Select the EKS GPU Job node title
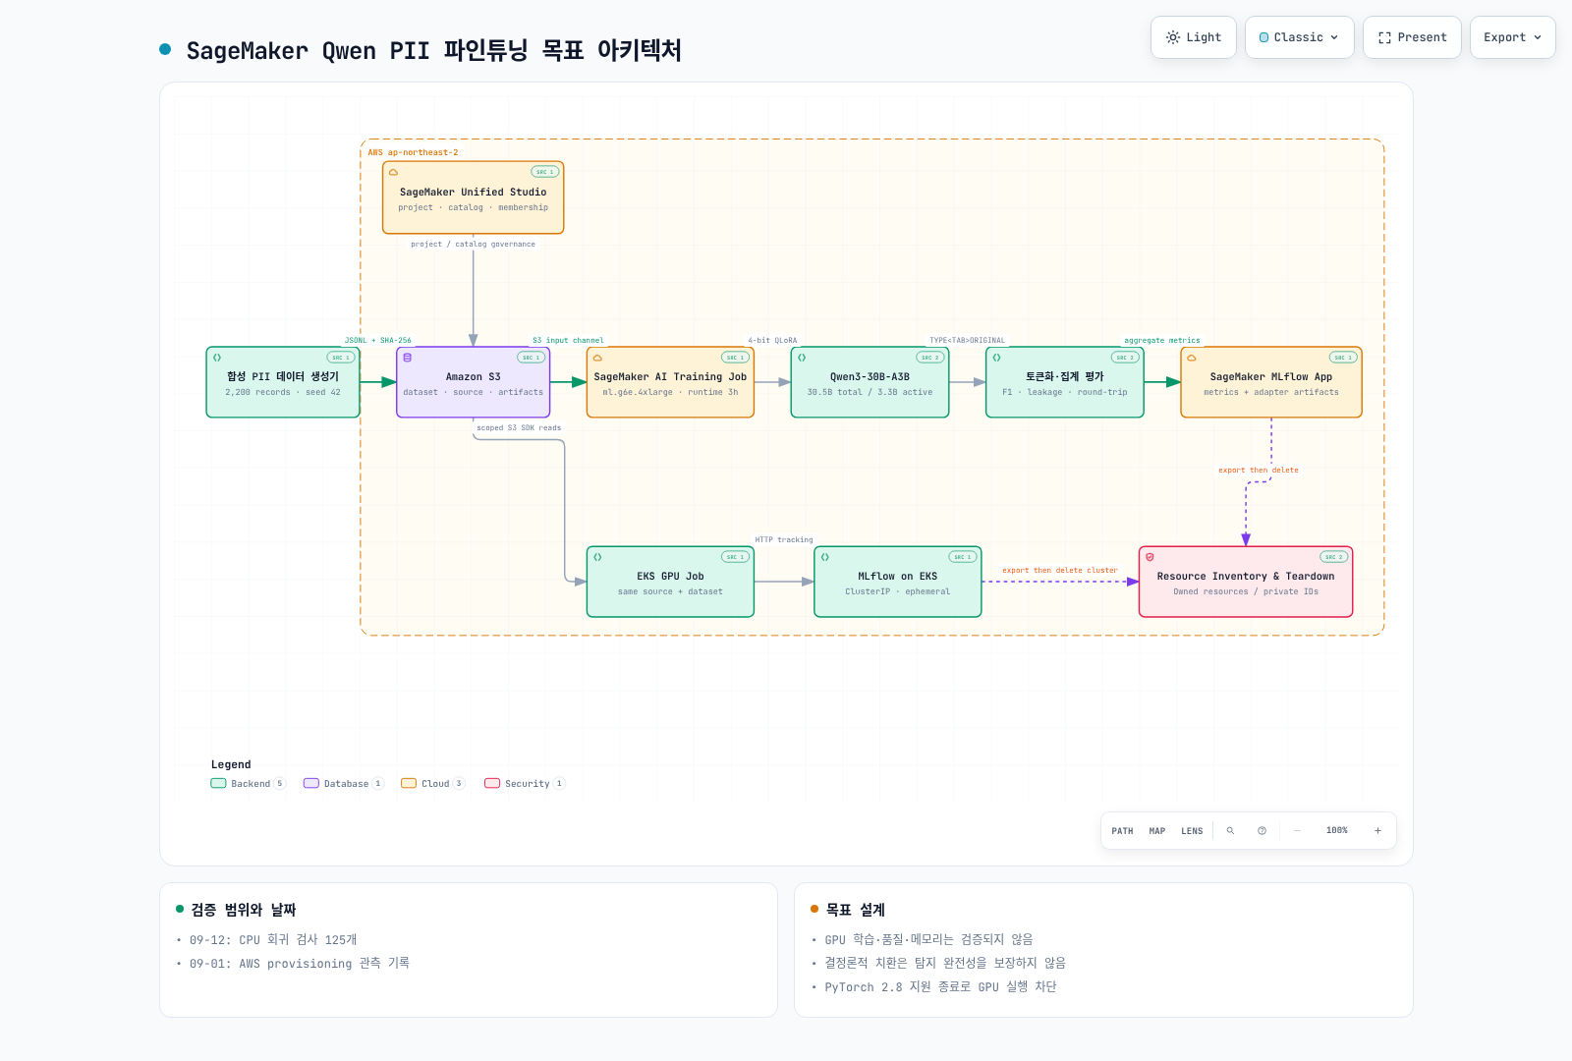1572x1061 pixels. point(670,577)
